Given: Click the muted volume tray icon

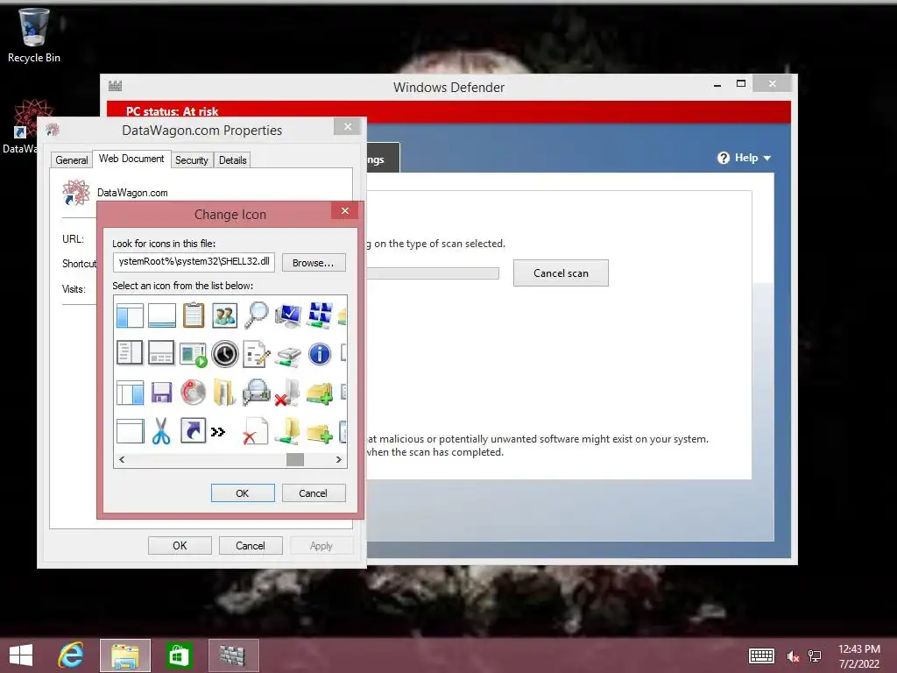Looking at the screenshot, I should pos(792,656).
